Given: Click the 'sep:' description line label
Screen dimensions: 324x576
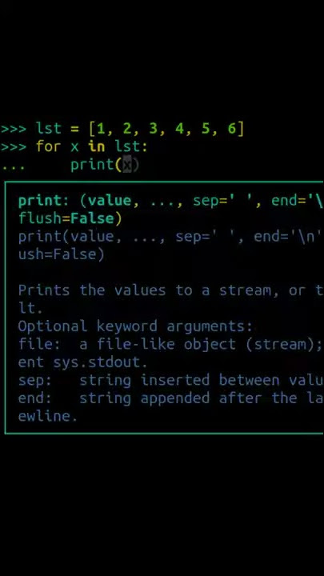Looking at the screenshot, I should pyautogui.click(x=35, y=381).
